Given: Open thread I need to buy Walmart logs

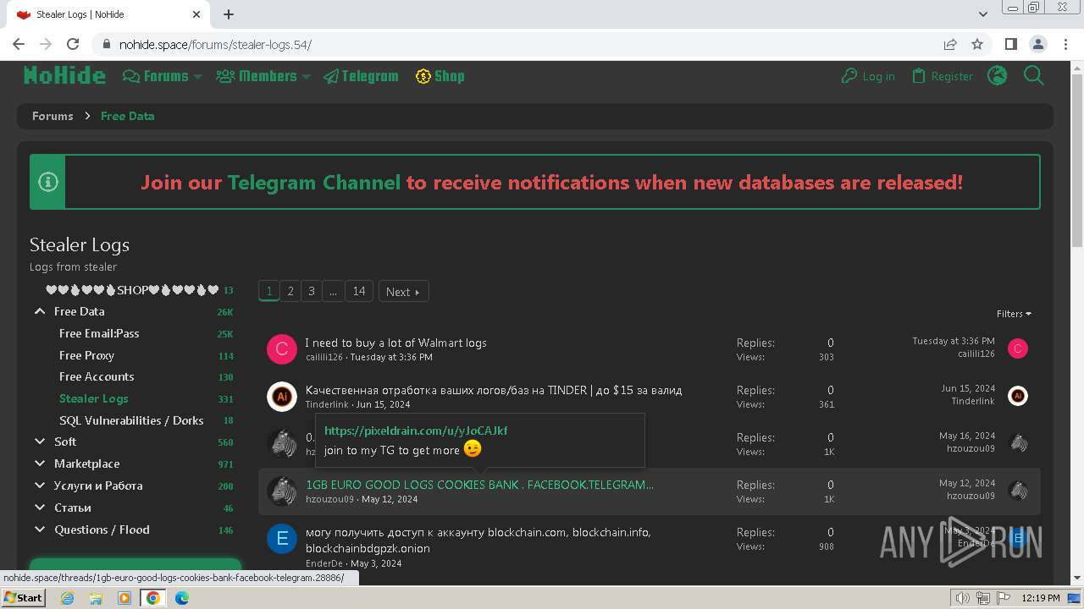Looking at the screenshot, I should pos(395,343).
